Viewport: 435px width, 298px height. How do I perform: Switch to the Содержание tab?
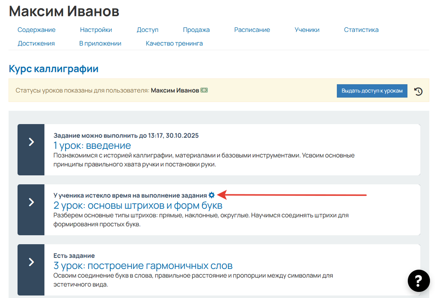click(x=37, y=30)
